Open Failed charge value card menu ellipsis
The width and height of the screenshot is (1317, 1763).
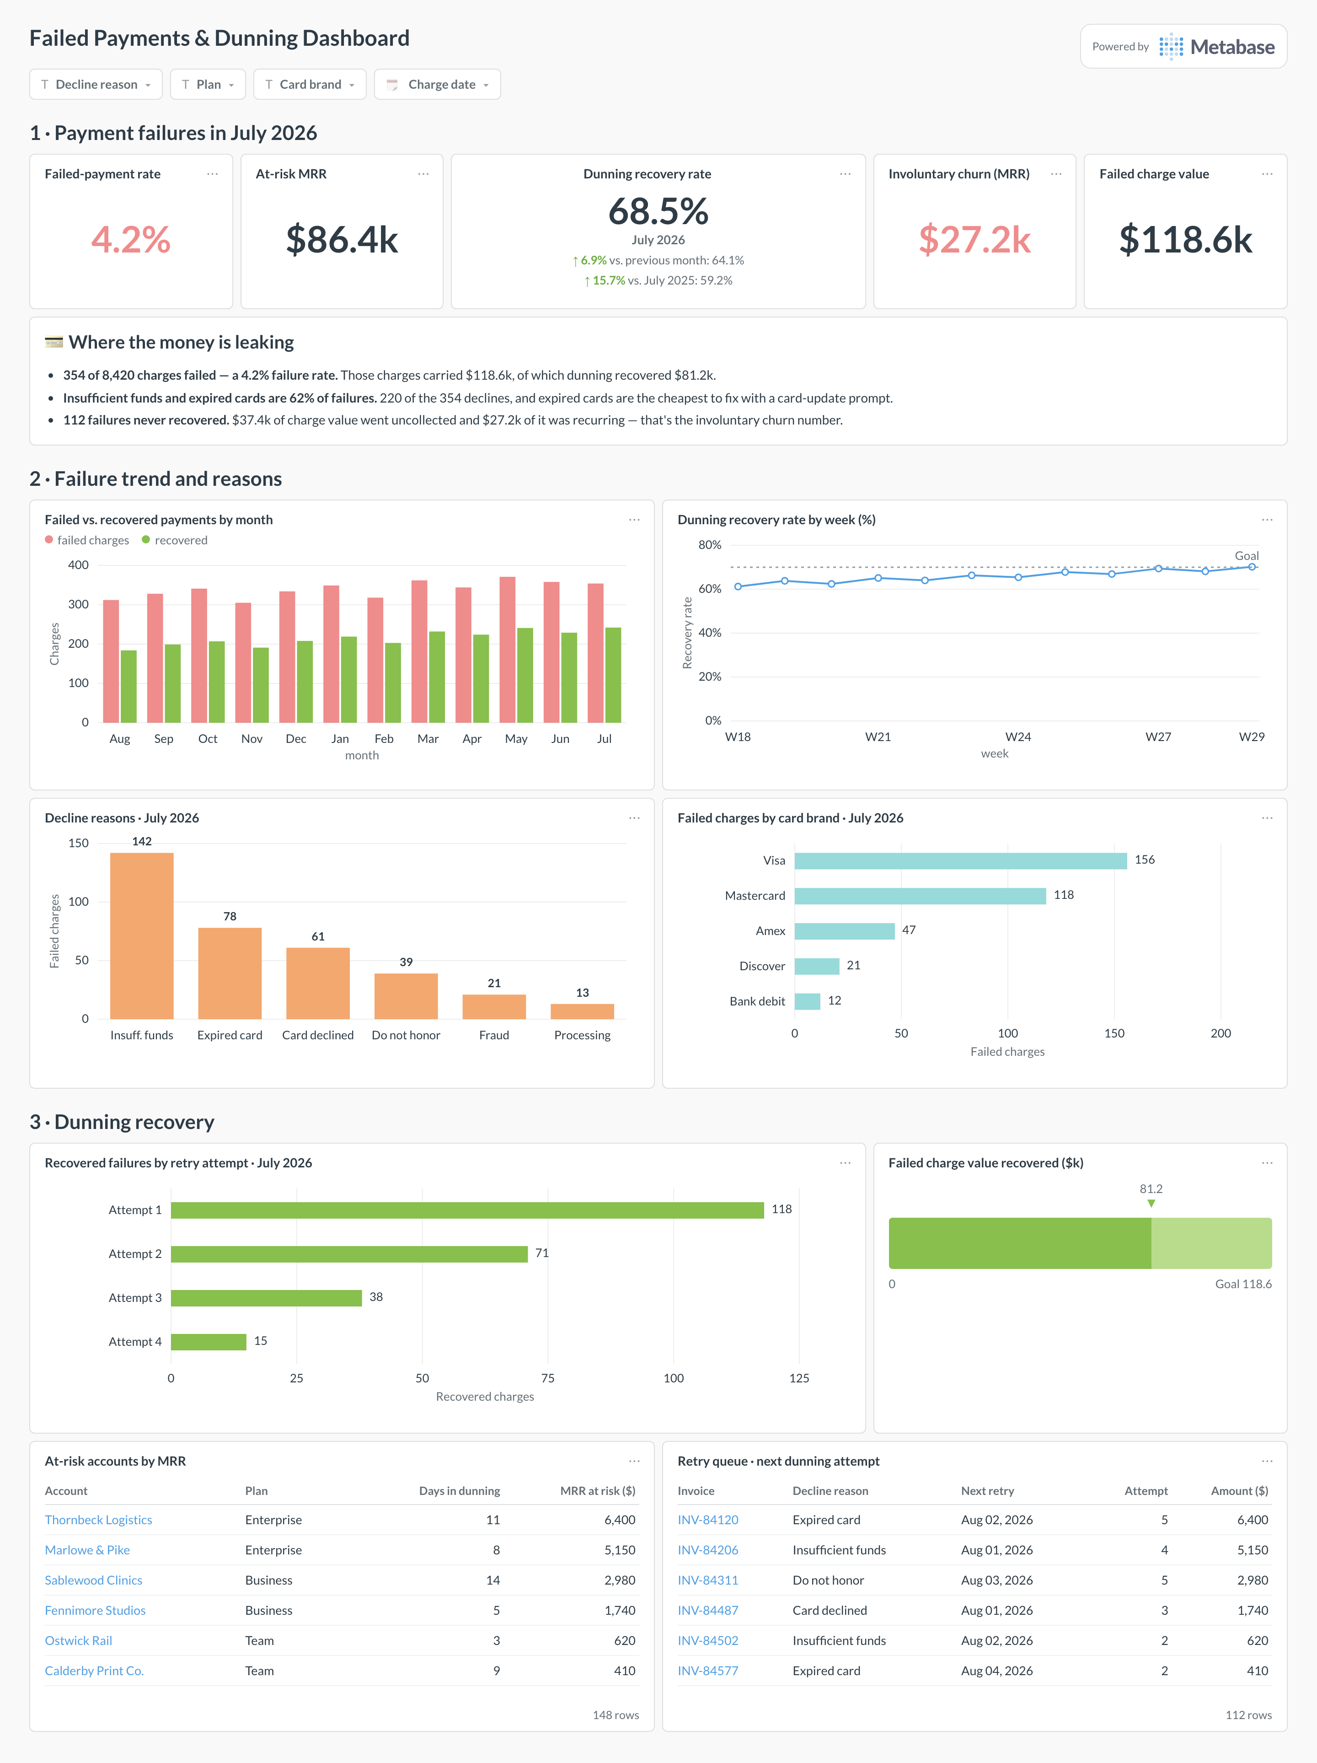pyautogui.click(x=1267, y=174)
